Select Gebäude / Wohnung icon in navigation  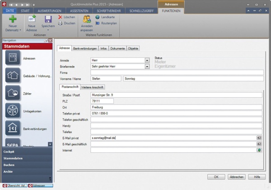[x=13, y=75]
